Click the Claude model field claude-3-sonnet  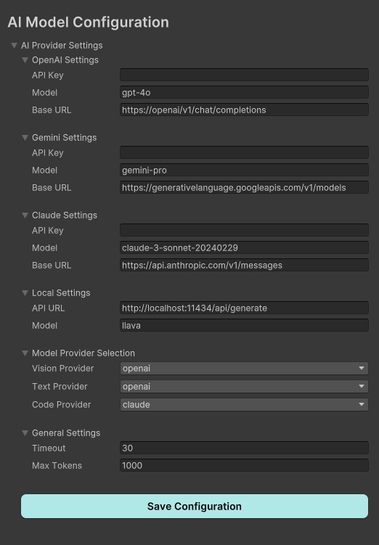click(x=244, y=247)
